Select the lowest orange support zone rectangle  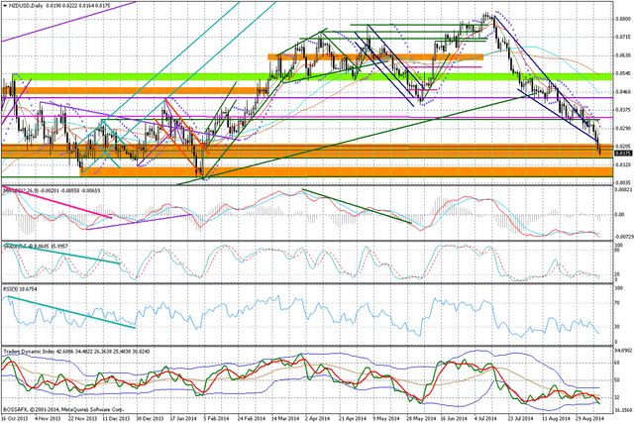[347, 171]
